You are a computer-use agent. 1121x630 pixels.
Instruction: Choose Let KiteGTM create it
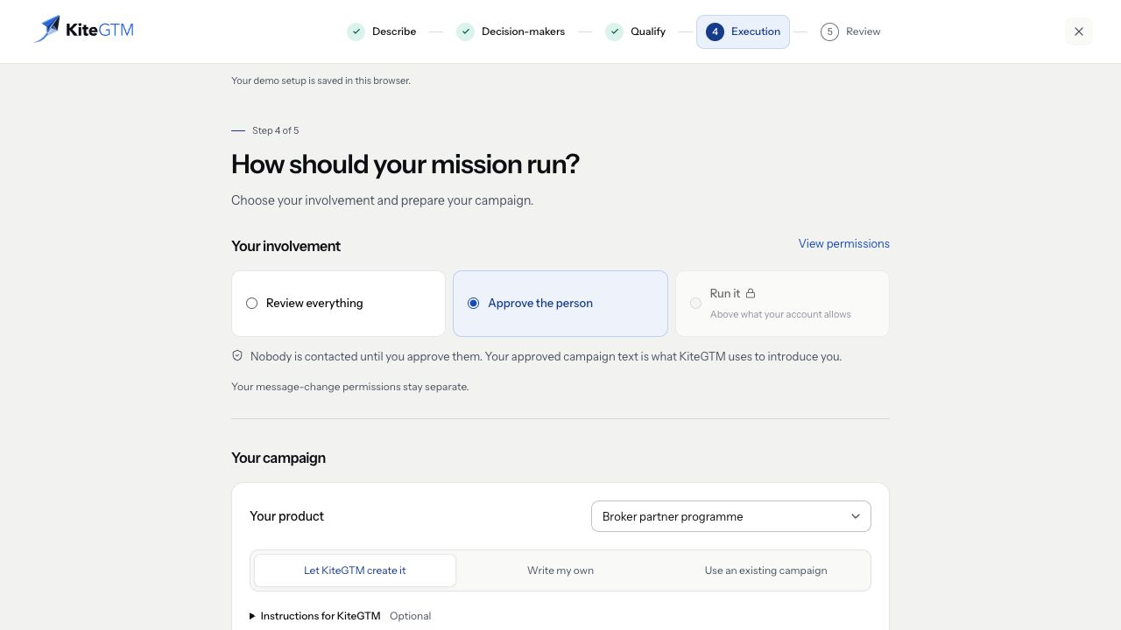click(x=355, y=570)
